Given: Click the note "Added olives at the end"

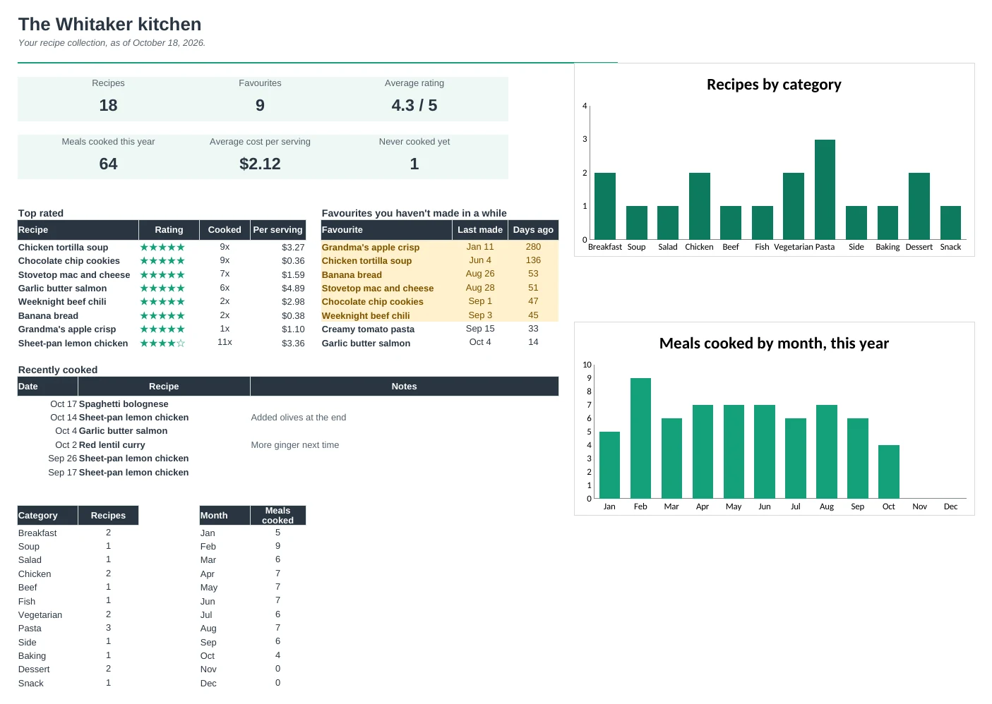Looking at the screenshot, I should pos(299,418).
